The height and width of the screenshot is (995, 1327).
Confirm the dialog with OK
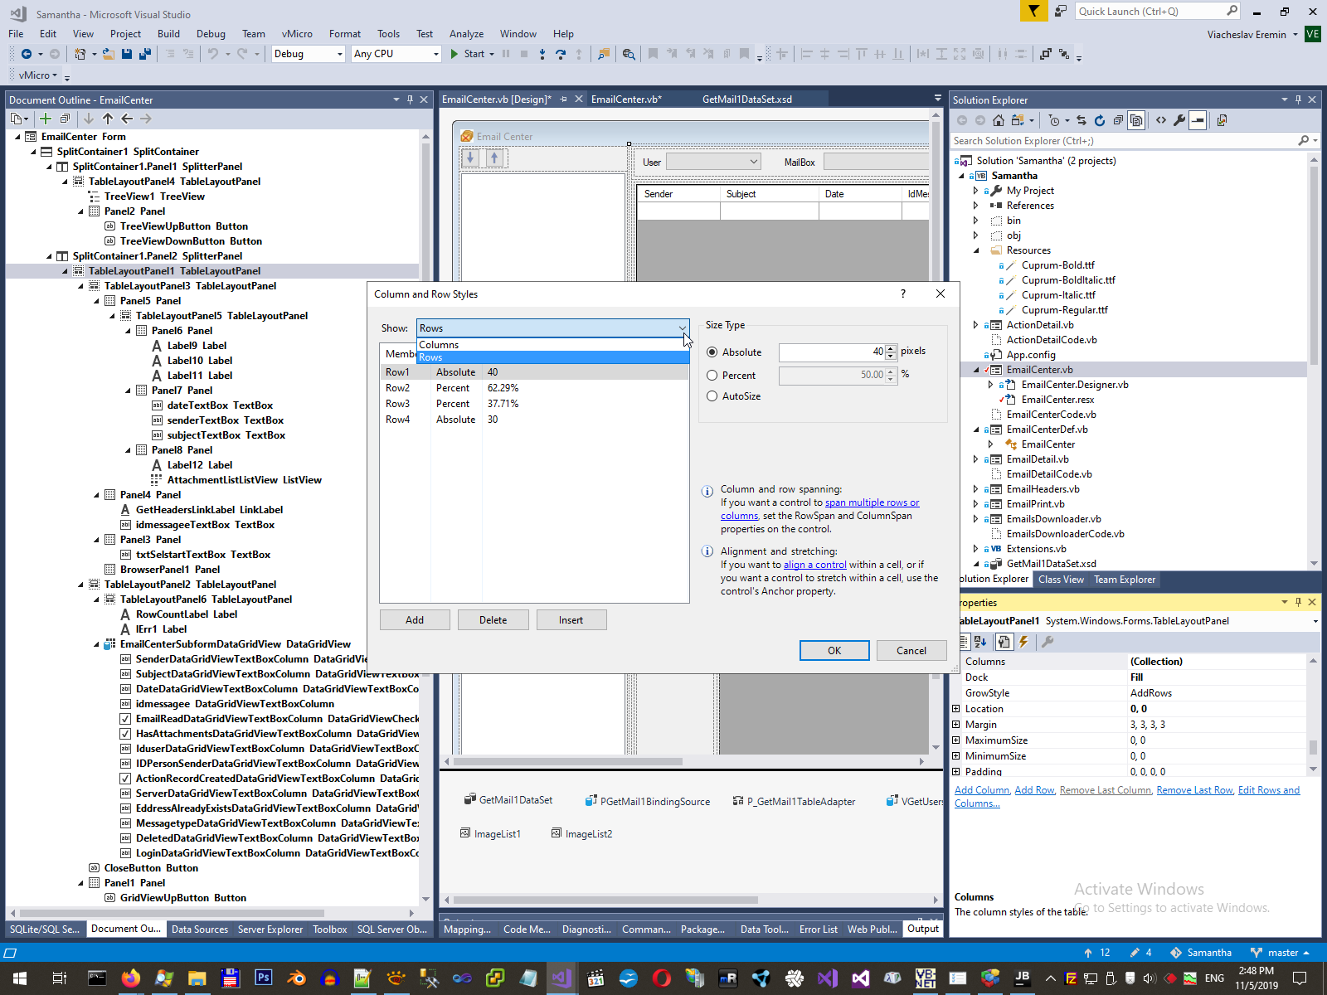pos(834,651)
